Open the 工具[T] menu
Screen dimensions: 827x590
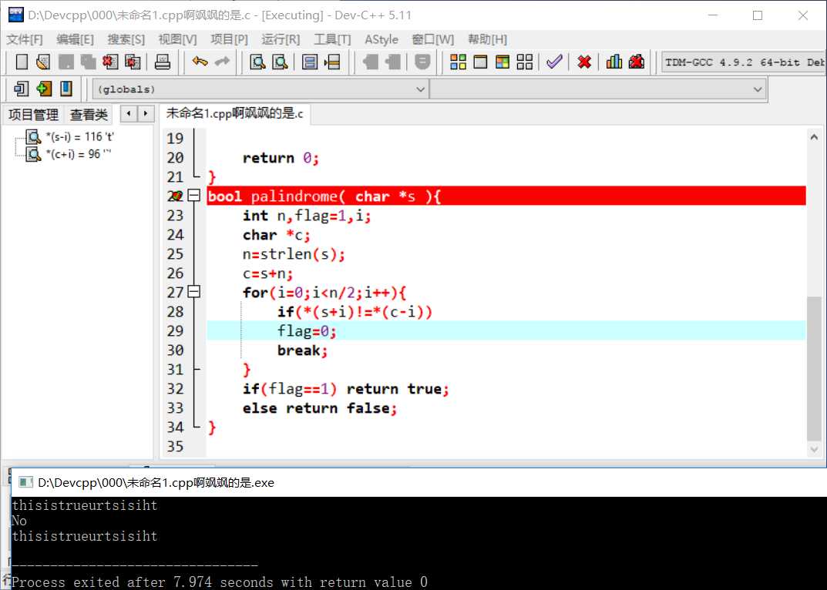click(x=332, y=39)
